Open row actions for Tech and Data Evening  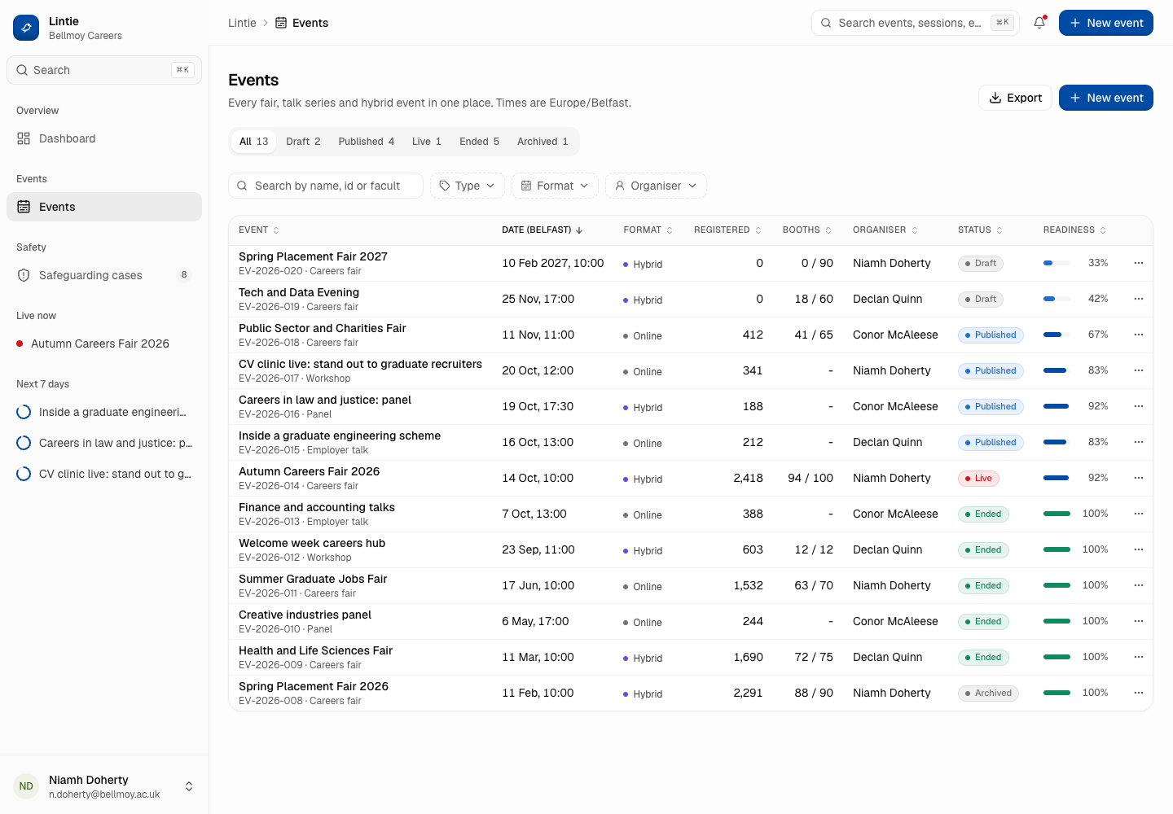click(1139, 299)
